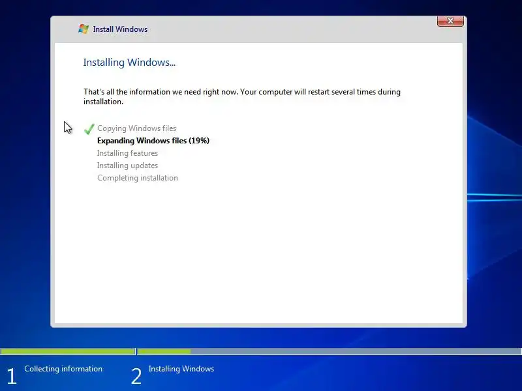Click the 'Installing Windows...' heading
The height and width of the screenshot is (391, 522).
pyautogui.click(x=129, y=62)
